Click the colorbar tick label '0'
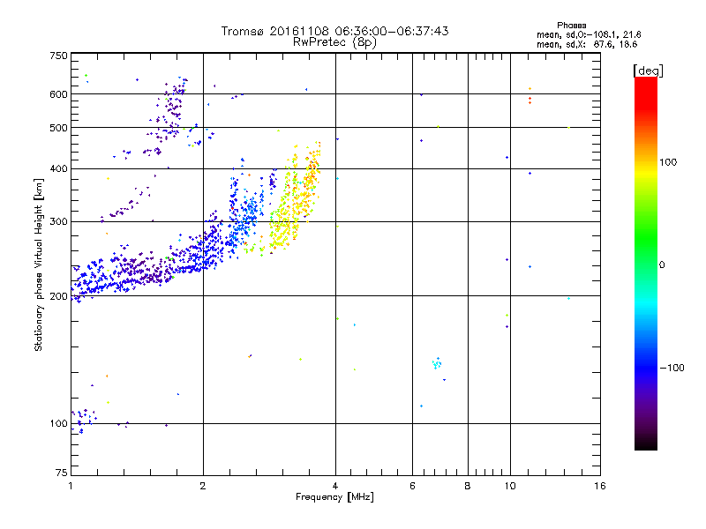Image resolution: width=706 pixels, height=529 pixels. click(662, 265)
